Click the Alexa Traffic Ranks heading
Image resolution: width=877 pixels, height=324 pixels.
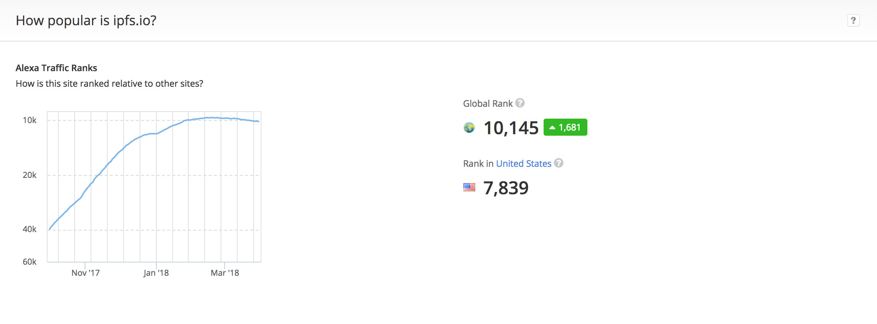[x=56, y=68]
